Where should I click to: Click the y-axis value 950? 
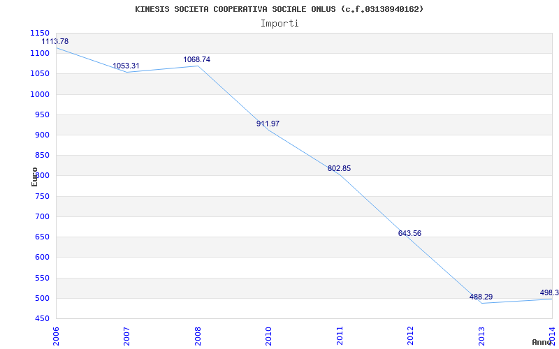coord(42,114)
